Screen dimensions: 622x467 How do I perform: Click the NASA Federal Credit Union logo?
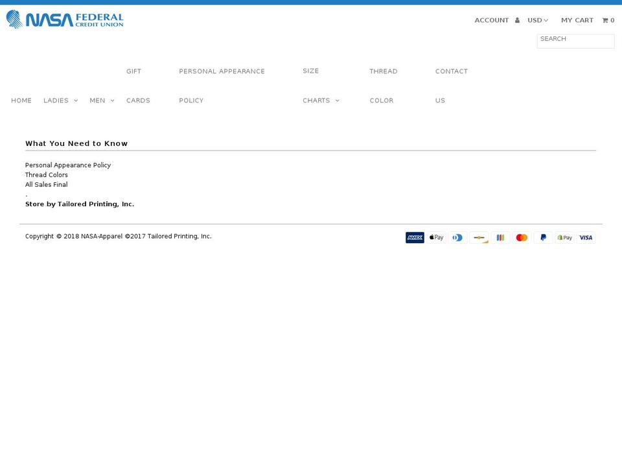pos(65,19)
